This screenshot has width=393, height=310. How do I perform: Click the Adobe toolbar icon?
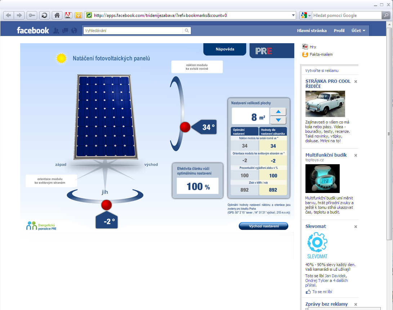tap(68, 15)
